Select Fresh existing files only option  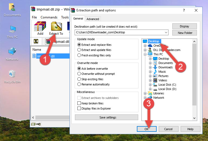click(94, 55)
